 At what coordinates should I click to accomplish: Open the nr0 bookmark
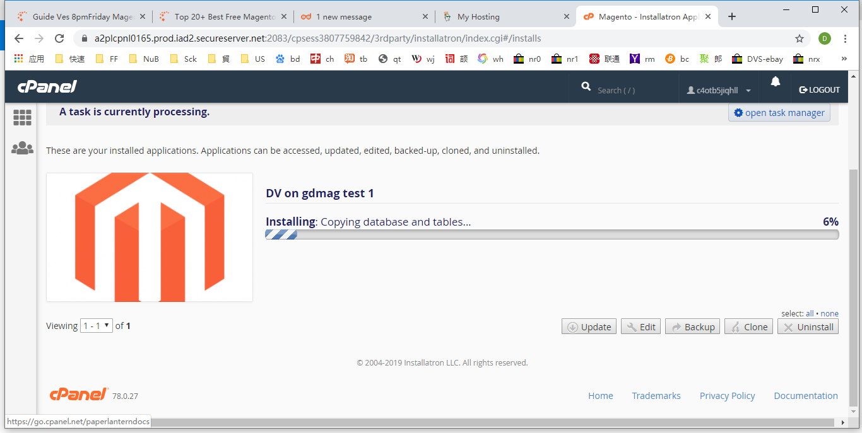click(528, 59)
